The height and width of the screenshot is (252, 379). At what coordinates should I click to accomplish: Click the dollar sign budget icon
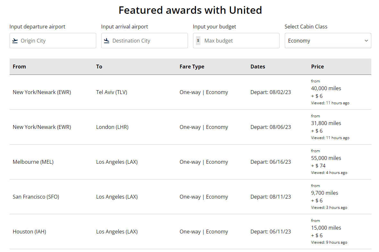198,41
